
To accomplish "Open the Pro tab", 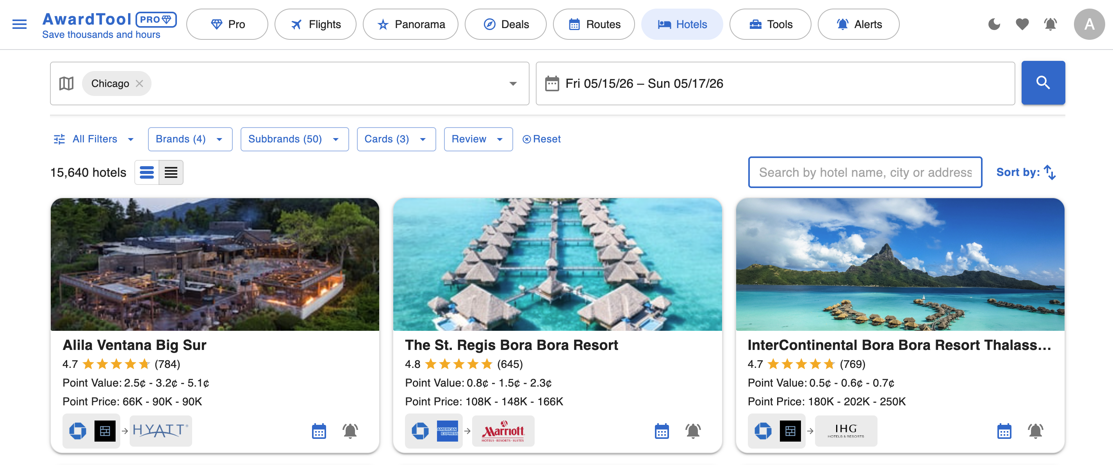I will coord(227,24).
